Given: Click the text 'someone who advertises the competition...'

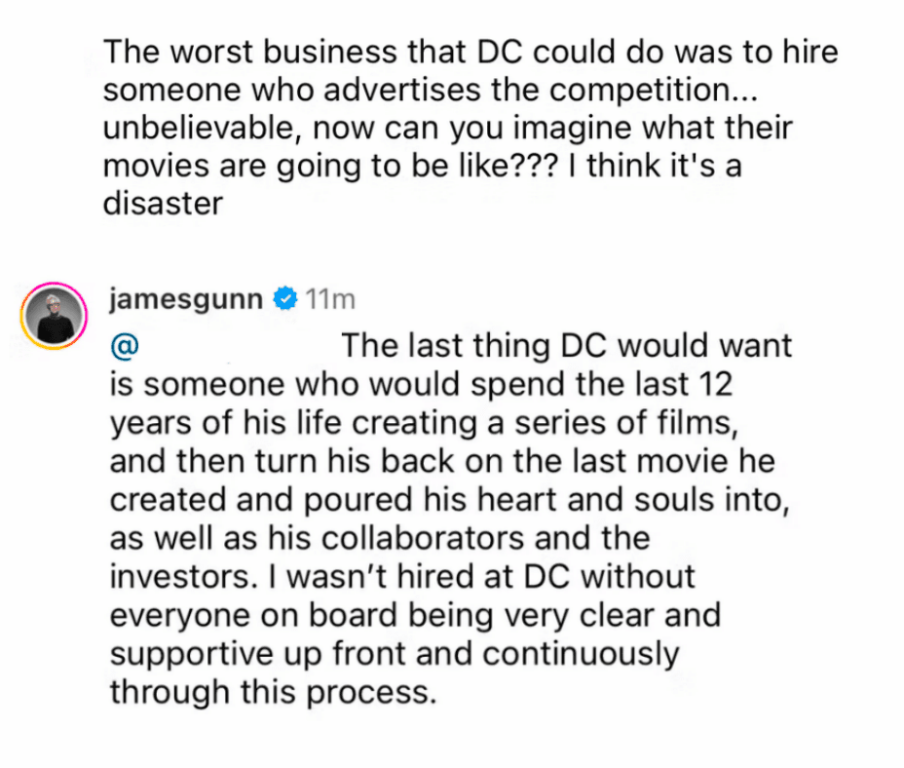Looking at the screenshot, I should [431, 90].
